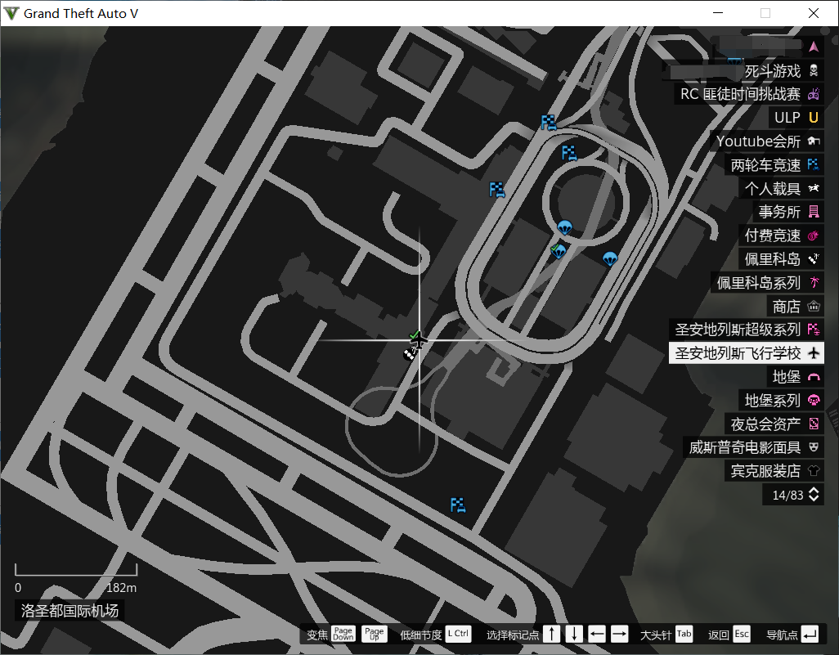This screenshot has width=839, height=655.
Task: Maximize the Grand Theft Auto V window
Action: tap(765, 13)
